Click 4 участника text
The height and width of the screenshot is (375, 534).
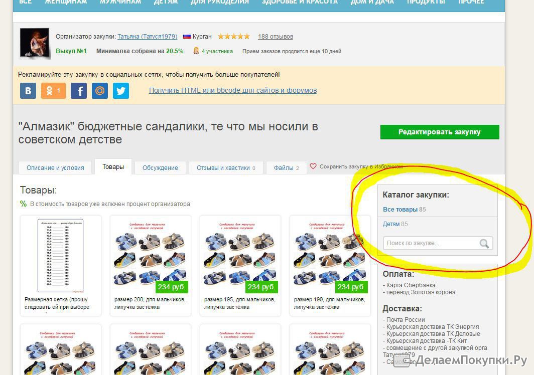(x=217, y=51)
